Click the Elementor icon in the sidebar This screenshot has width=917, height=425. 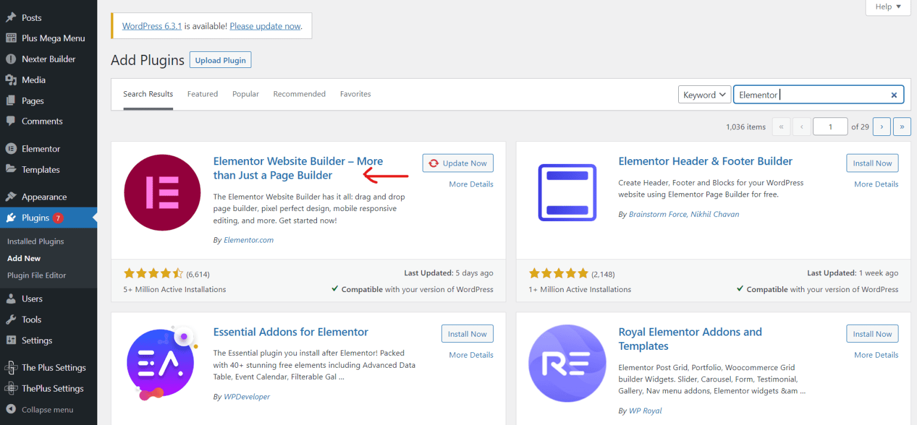12,148
